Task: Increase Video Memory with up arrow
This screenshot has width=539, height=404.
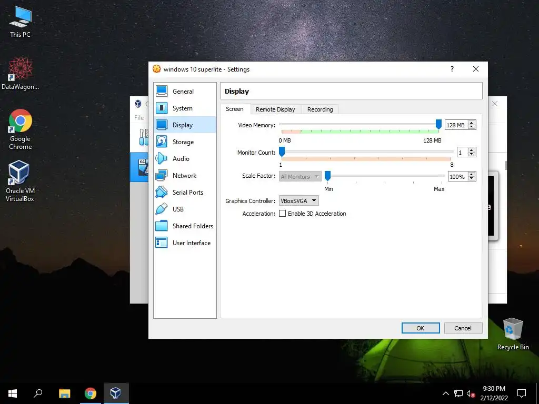Action: click(x=472, y=123)
